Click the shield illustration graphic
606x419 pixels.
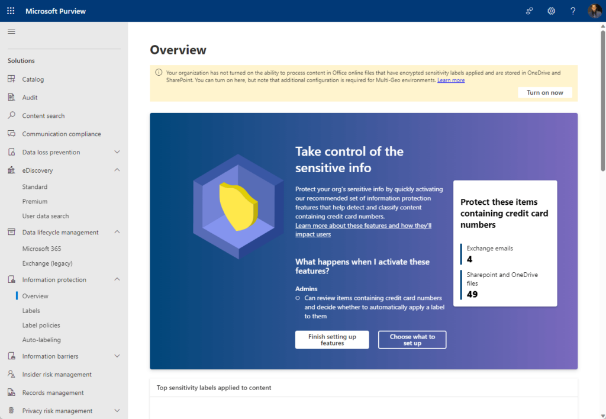point(238,207)
